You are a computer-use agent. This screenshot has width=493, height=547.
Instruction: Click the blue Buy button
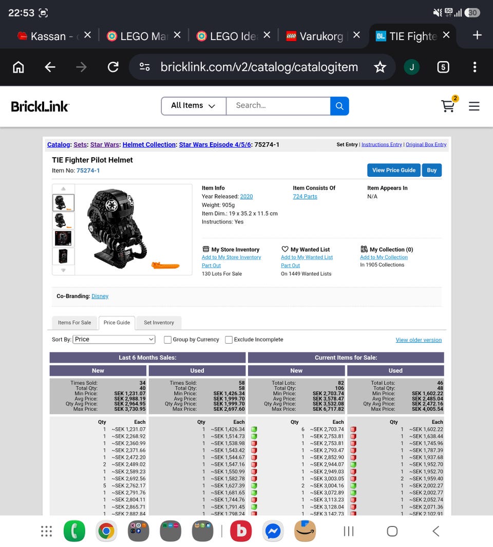coord(431,170)
